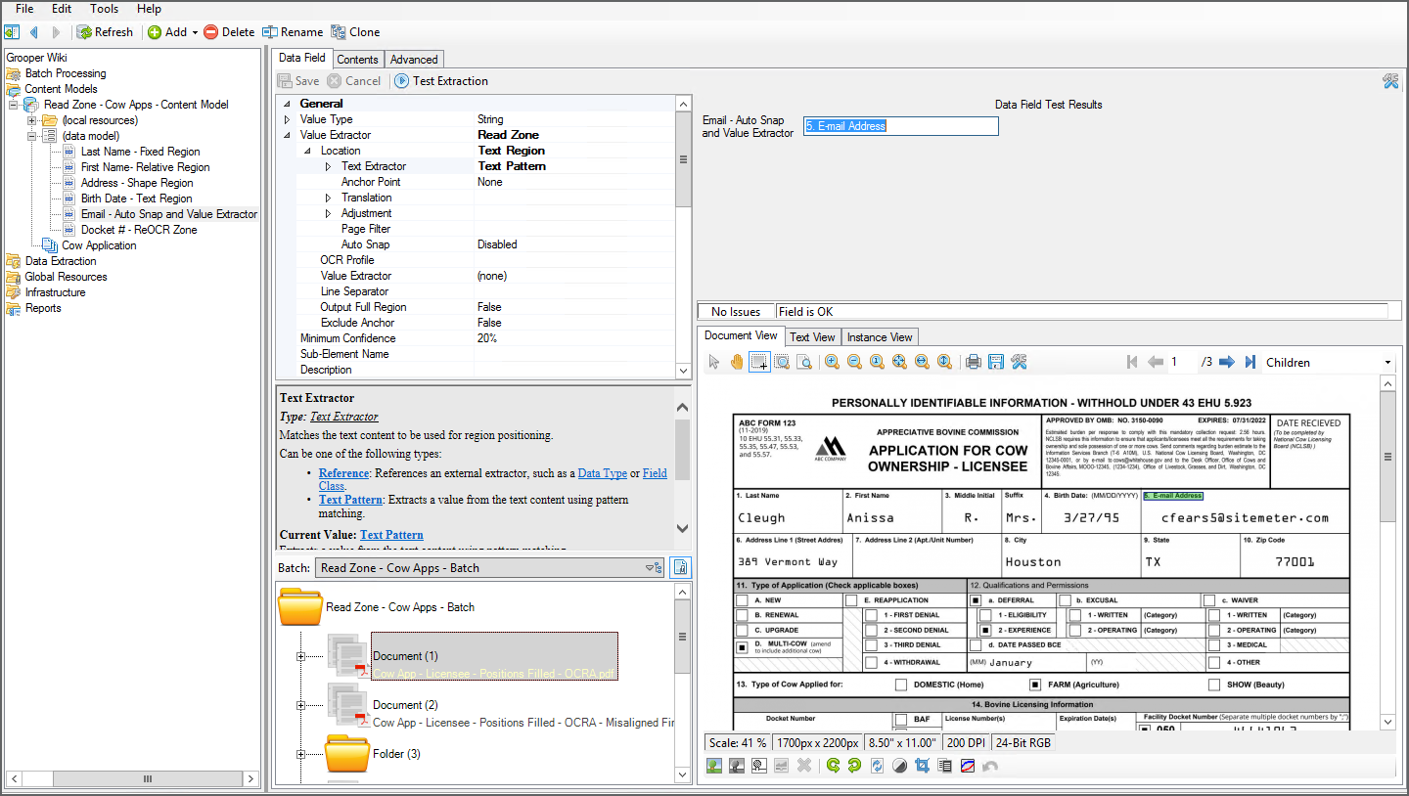1409x796 pixels.
Task: Expand the Document (1) batch node
Action: [x=300, y=656]
